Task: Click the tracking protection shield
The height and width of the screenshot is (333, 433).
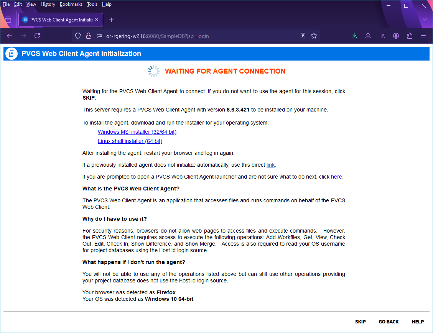Action: (x=78, y=36)
